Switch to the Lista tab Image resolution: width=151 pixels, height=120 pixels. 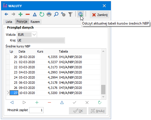pos(9,22)
